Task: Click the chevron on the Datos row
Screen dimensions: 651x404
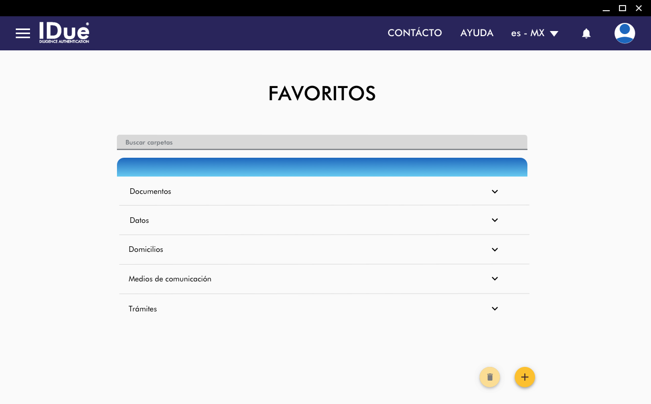Action: [495, 220]
